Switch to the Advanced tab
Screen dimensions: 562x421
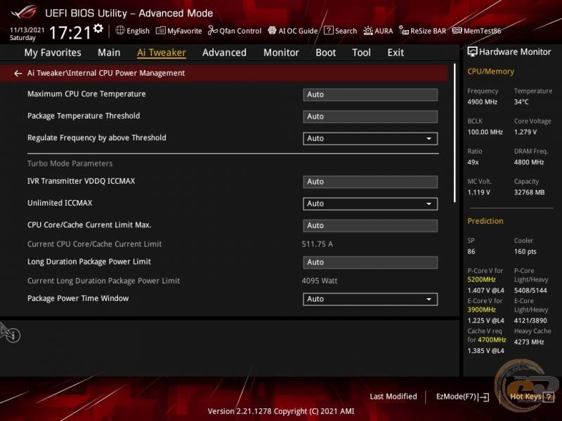point(224,53)
